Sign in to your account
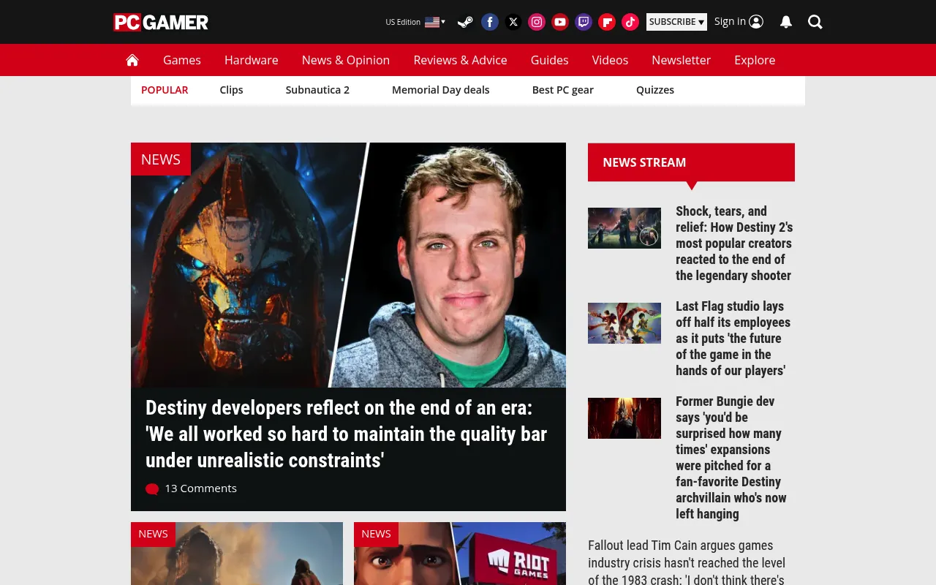 click(x=739, y=22)
